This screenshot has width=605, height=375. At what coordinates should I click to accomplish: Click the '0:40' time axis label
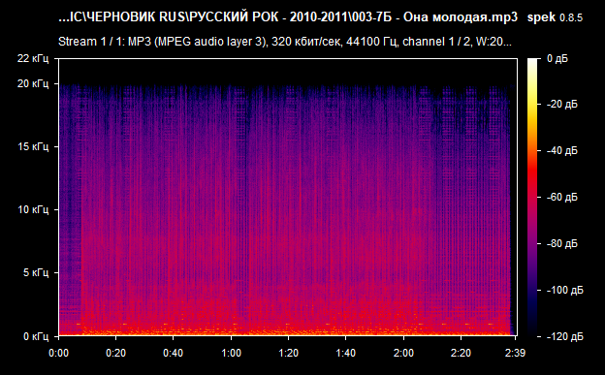point(174,353)
